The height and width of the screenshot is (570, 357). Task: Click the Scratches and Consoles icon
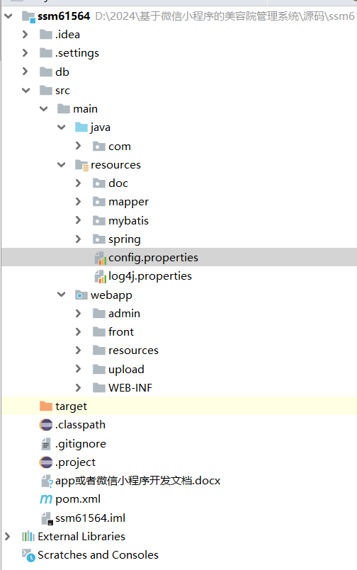point(28,555)
